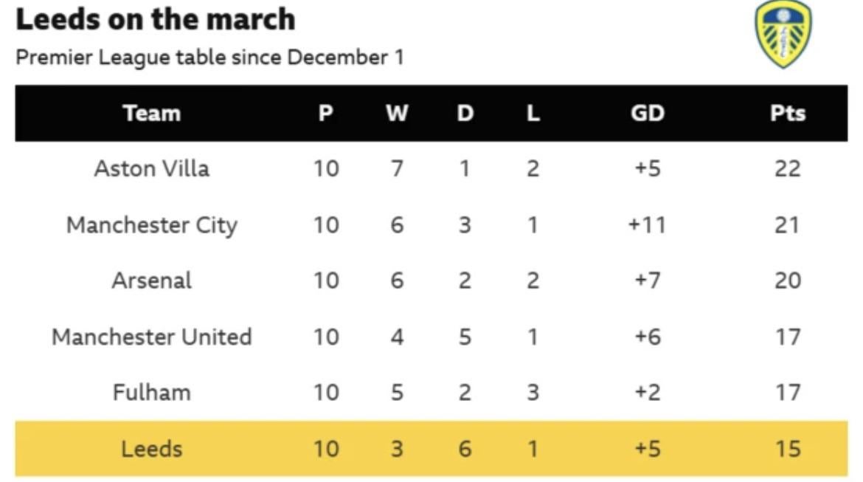This screenshot has height=482, width=863.
Task: Click the L column header
Action: click(533, 113)
